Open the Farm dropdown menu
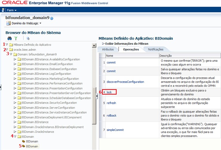The height and width of the screenshot is (150, 221). tap(12, 10)
